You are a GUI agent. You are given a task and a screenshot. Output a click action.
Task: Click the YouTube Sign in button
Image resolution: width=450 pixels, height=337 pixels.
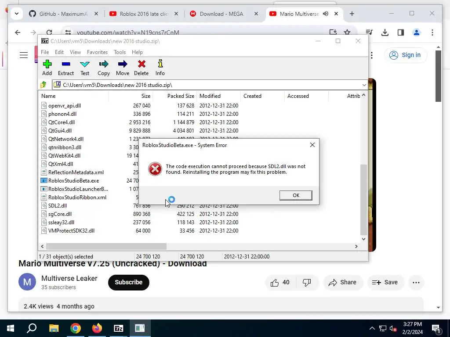(x=406, y=55)
